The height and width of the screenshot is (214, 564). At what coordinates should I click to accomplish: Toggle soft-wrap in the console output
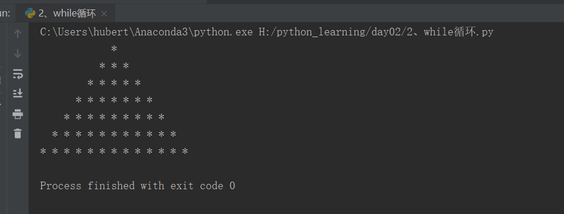[x=18, y=74]
